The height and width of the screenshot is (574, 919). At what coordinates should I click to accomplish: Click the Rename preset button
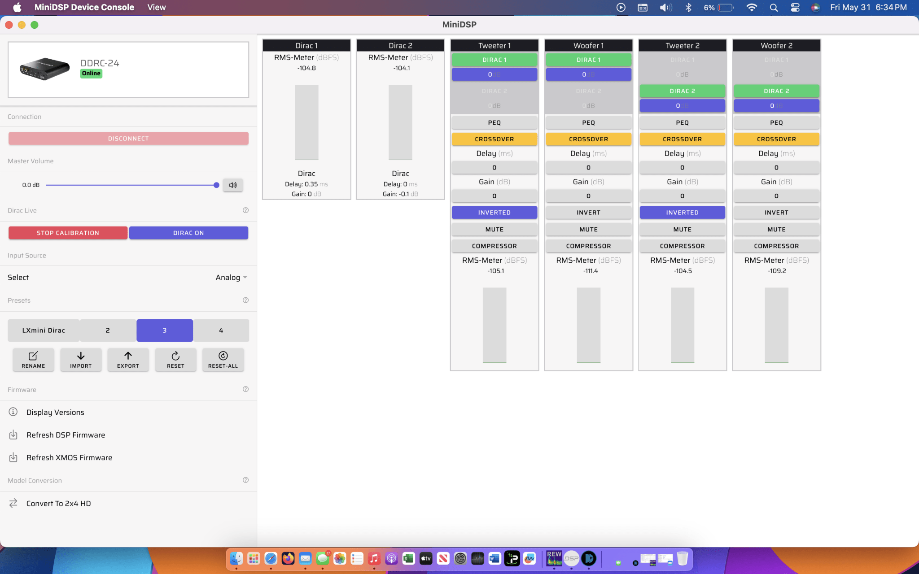click(33, 360)
